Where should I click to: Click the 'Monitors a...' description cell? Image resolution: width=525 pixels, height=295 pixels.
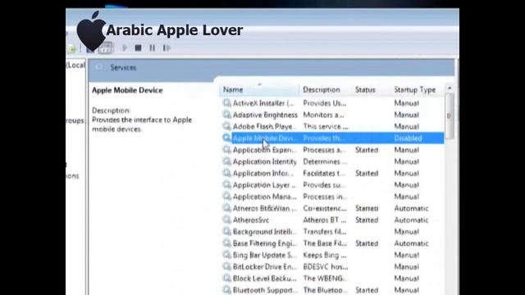point(323,115)
